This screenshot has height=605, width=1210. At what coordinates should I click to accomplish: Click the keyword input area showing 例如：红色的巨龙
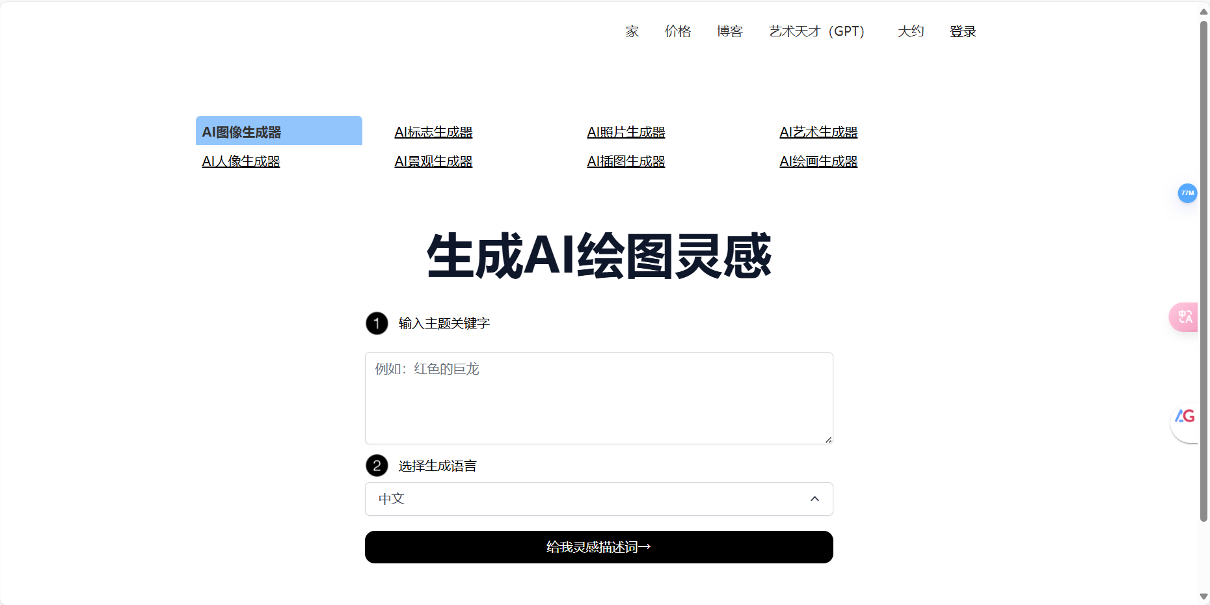tap(598, 397)
